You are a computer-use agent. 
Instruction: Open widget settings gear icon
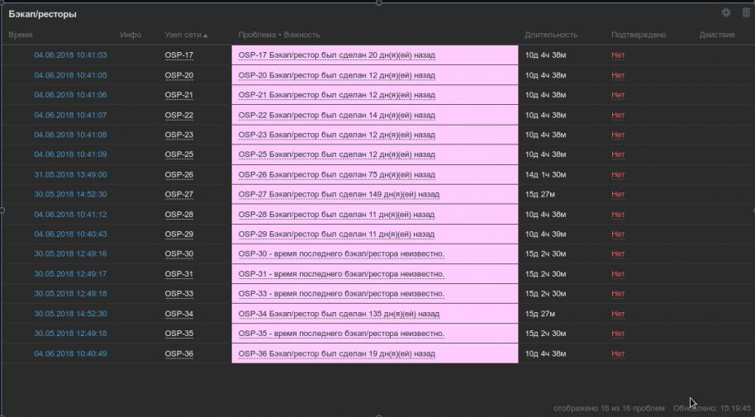[x=726, y=13]
